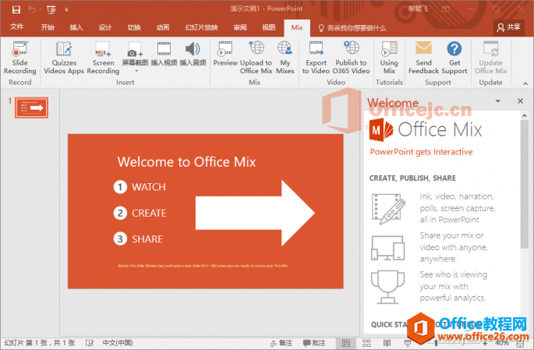Switch to the 插入 tab

point(76,27)
